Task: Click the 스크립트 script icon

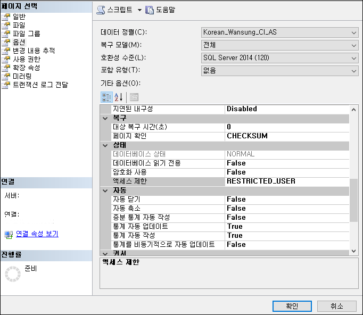Action: [x=101, y=10]
